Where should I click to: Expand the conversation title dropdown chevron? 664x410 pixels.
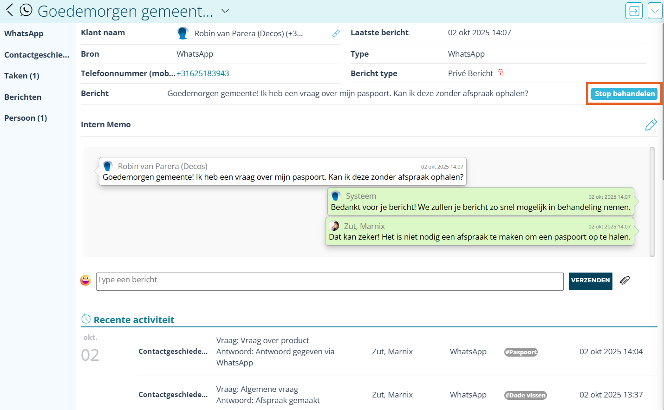225,11
